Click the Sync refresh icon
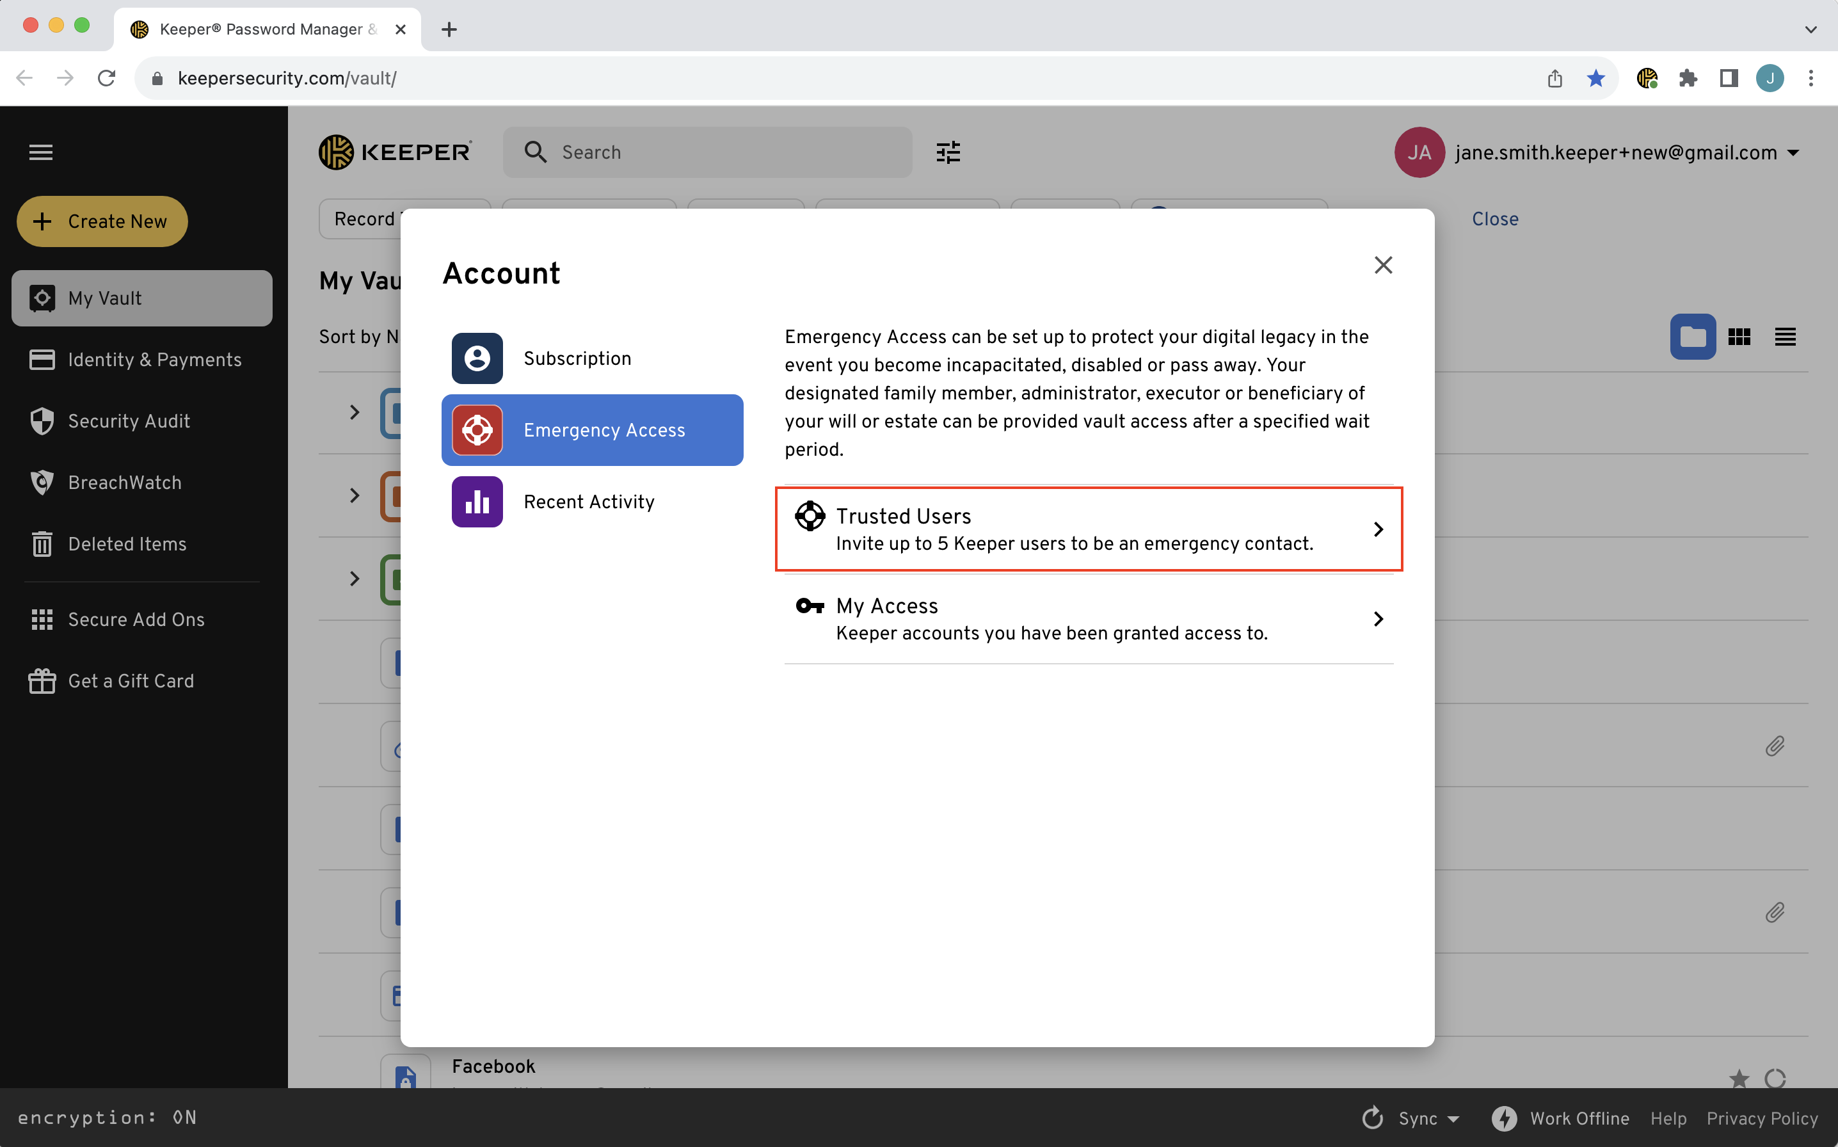The height and width of the screenshot is (1147, 1838). [1373, 1118]
